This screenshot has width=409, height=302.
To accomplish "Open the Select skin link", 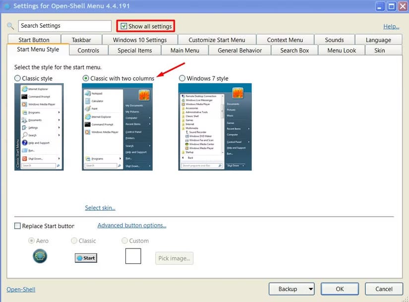I will coord(100,208).
